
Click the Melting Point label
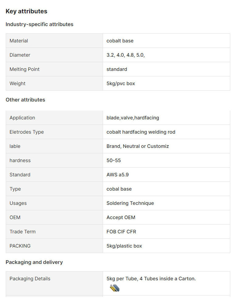(25, 69)
